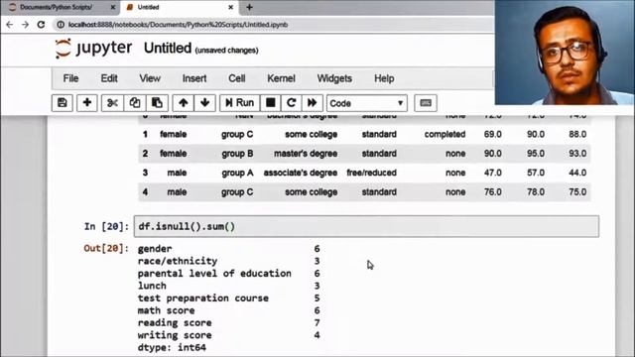Rename the notebook title Untitled
Screen dimensions: 635x357
(x=168, y=49)
